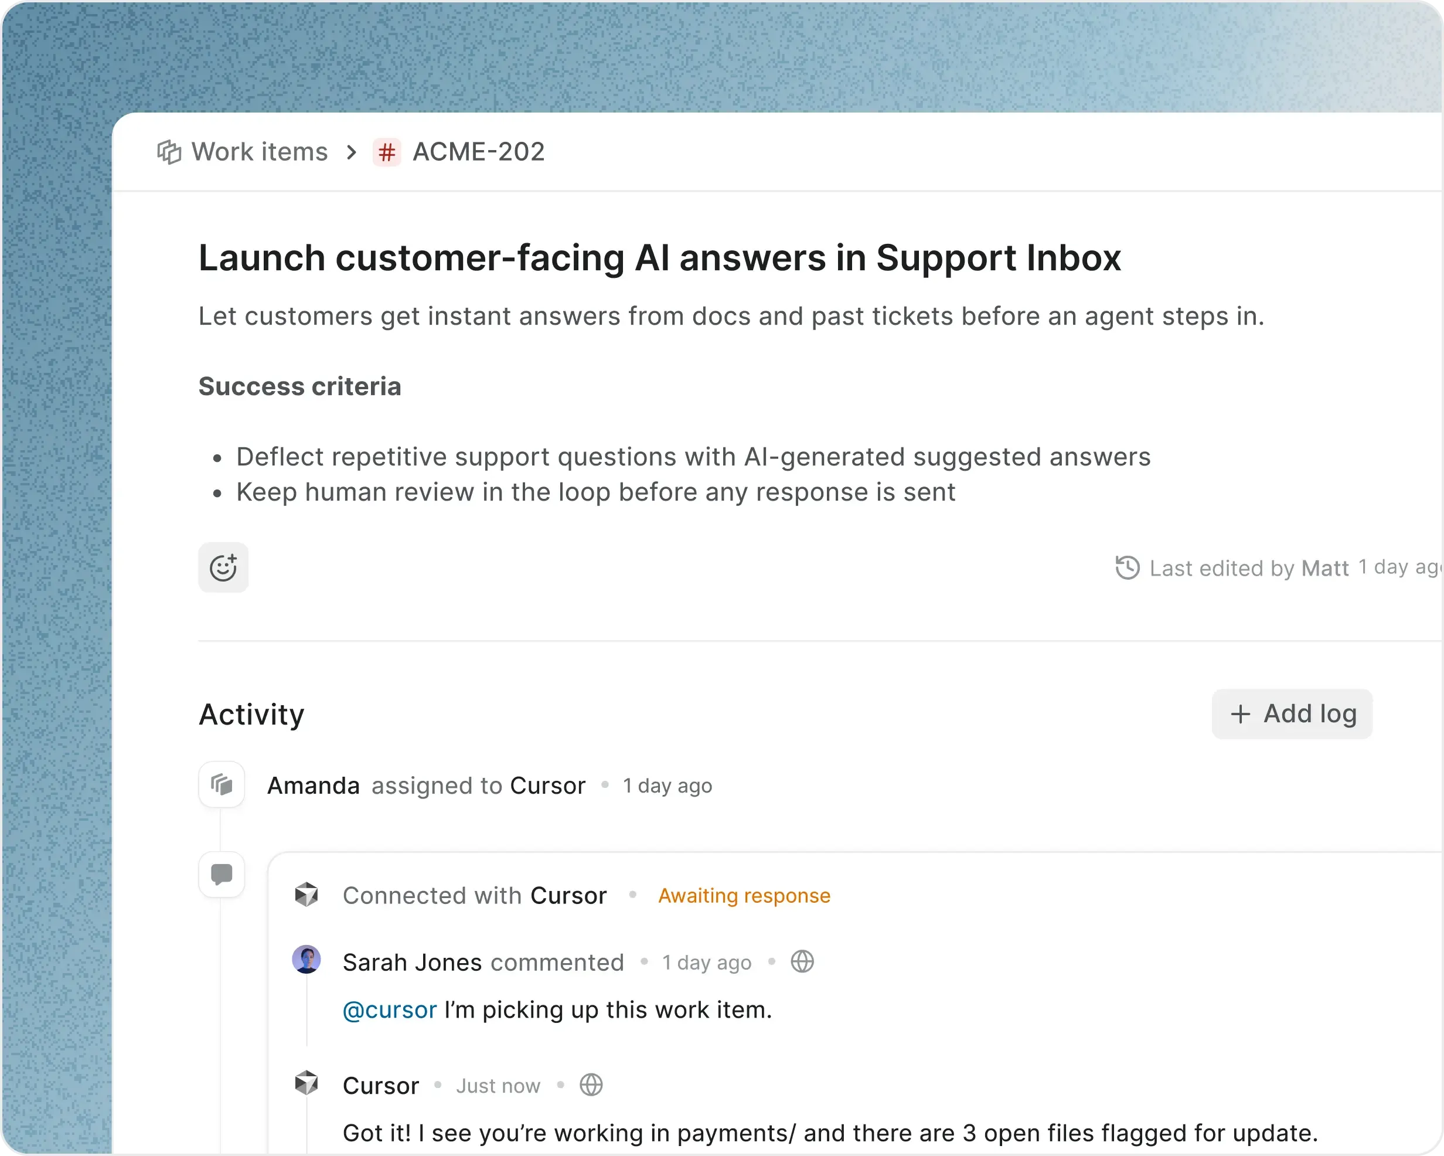Open Sarah Jones's profile avatar

pyautogui.click(x=306, y=961)
